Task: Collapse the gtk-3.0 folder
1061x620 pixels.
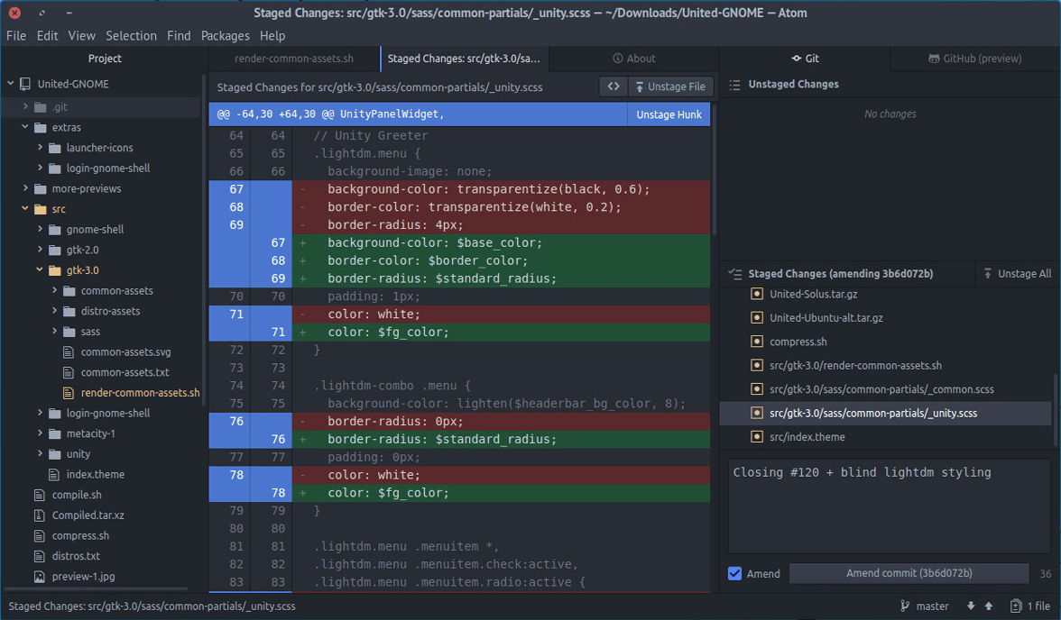Action: (40, 269)
